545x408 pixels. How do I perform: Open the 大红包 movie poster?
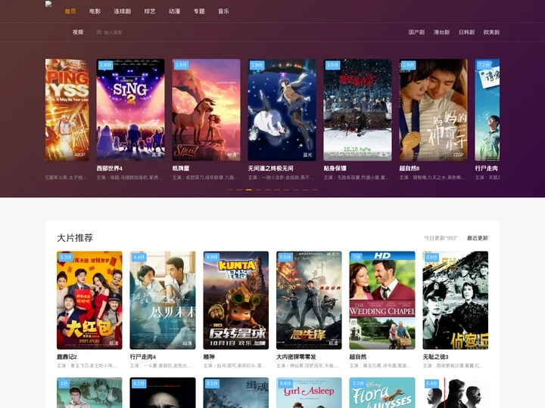tap(89, 300)
